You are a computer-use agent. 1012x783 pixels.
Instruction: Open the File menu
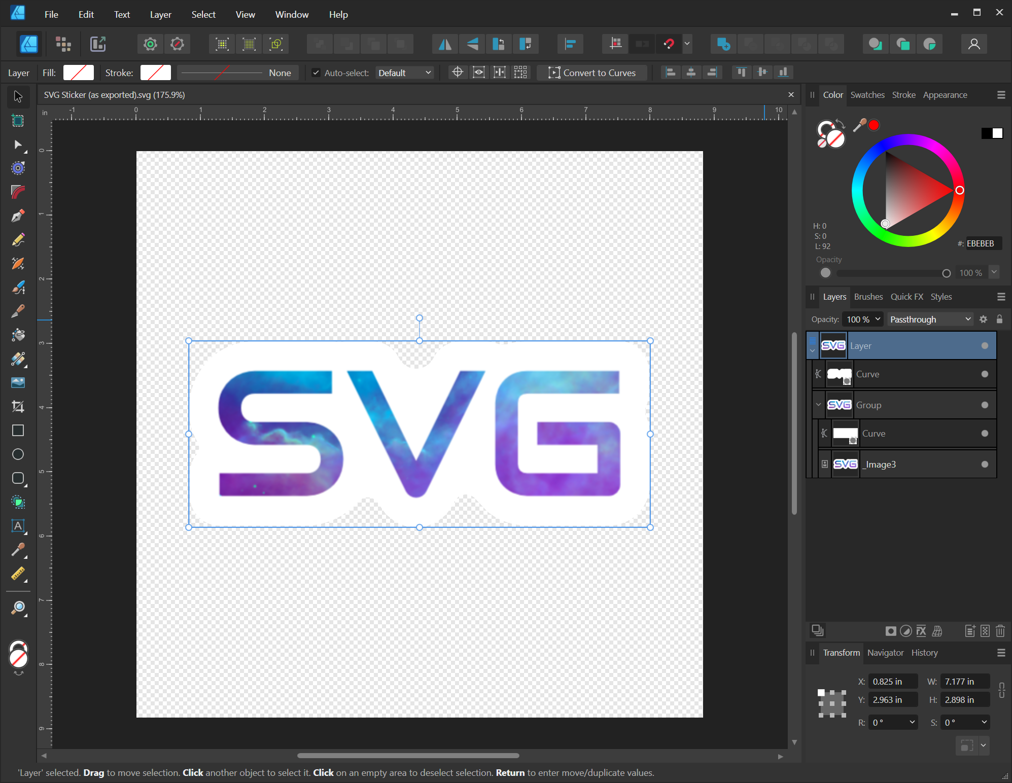point(51,14)
